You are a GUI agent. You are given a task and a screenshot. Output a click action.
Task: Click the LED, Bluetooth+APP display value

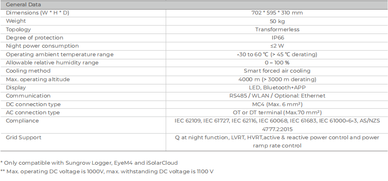(x=277, y=88)
